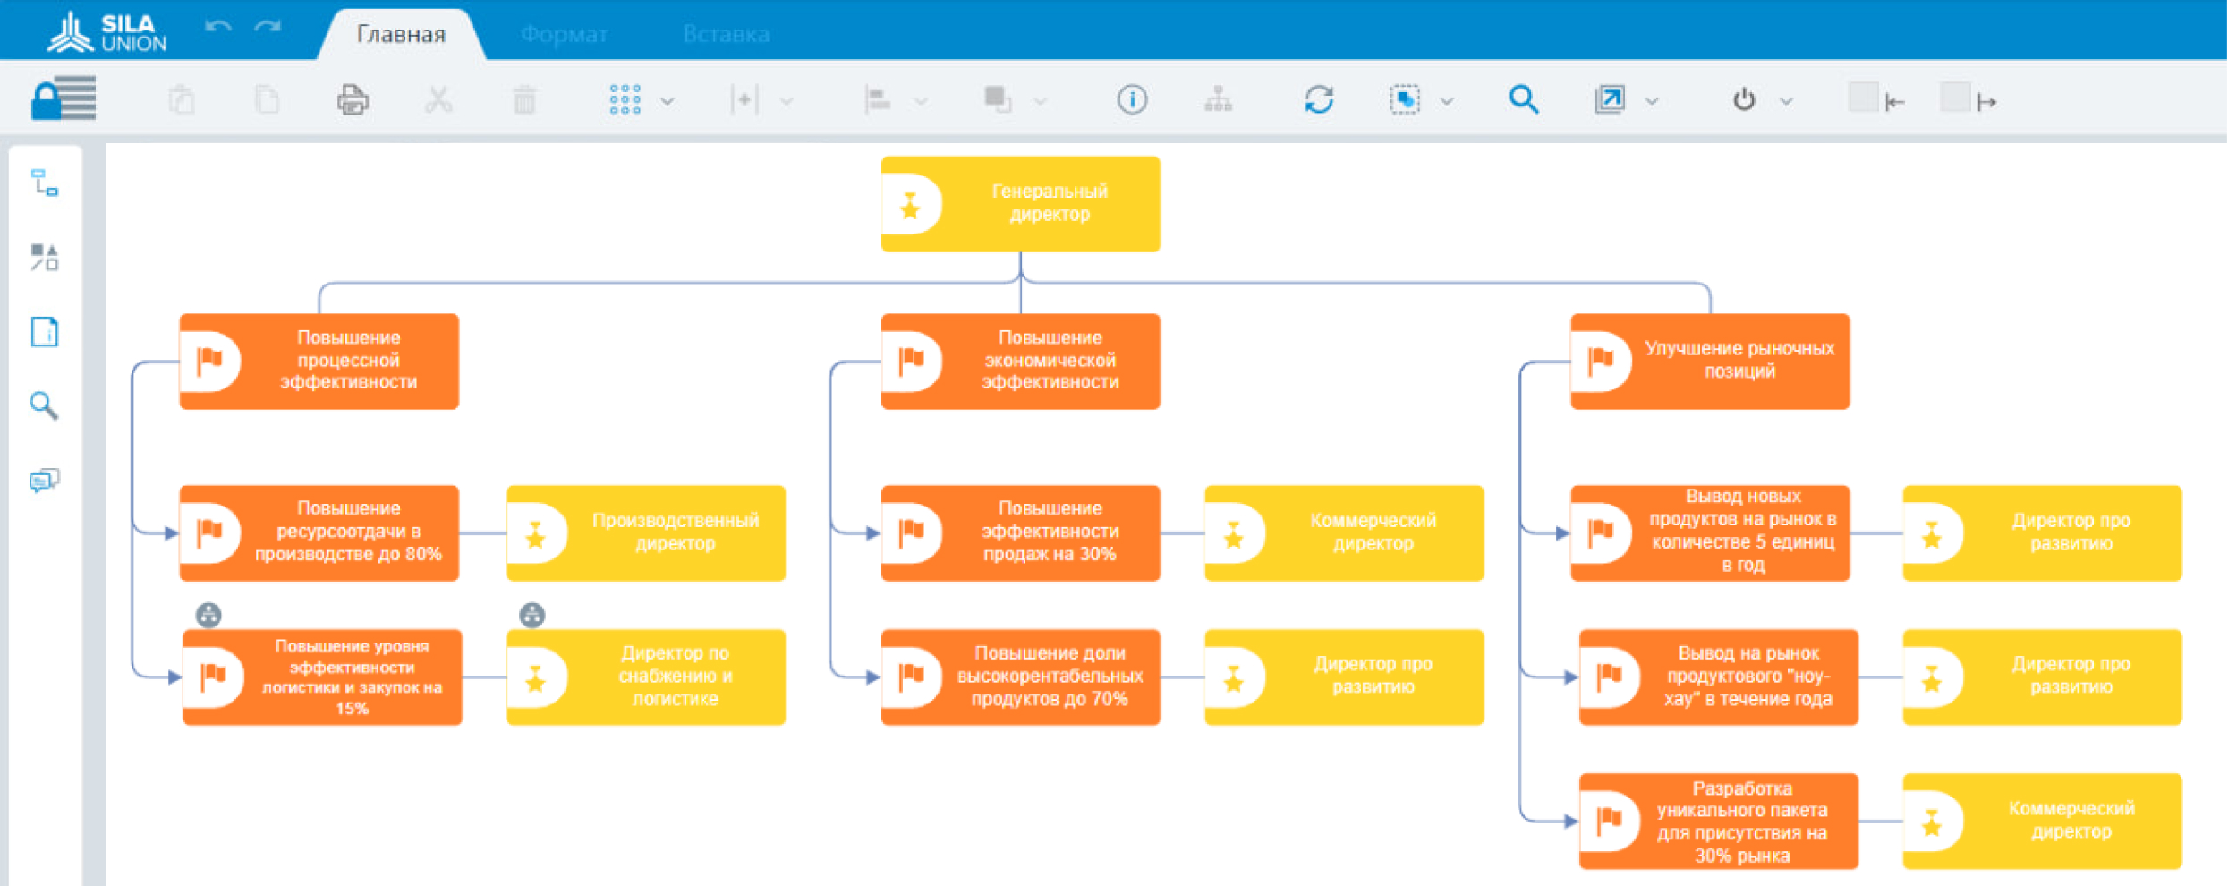Click the tree structure icon in the left sidebar
Image resolution: width=2228 pixels, height=886 pixels.
click(x=44, y=183)
